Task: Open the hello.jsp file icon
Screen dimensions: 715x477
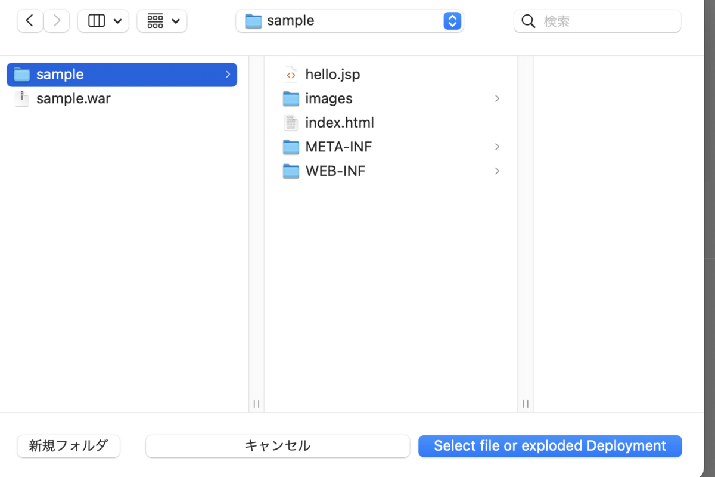Action: (291, 74)
